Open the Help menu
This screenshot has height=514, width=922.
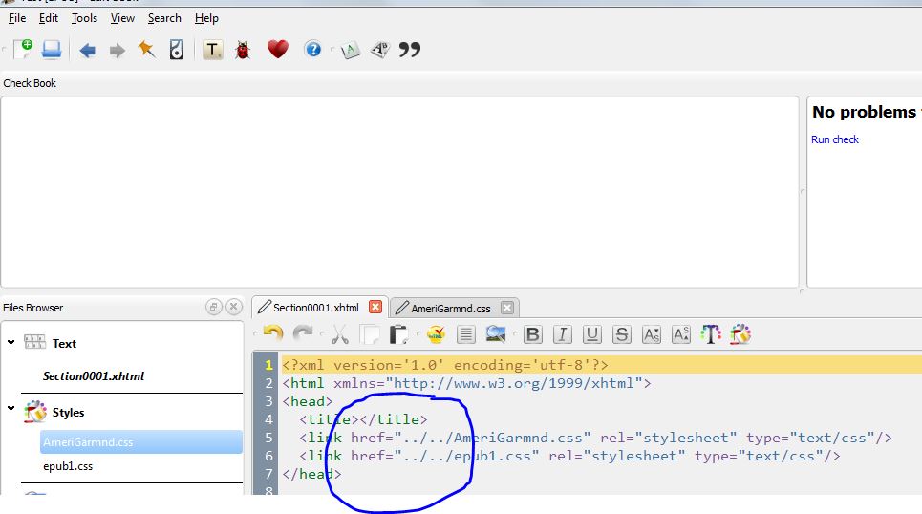click(206, 18)
